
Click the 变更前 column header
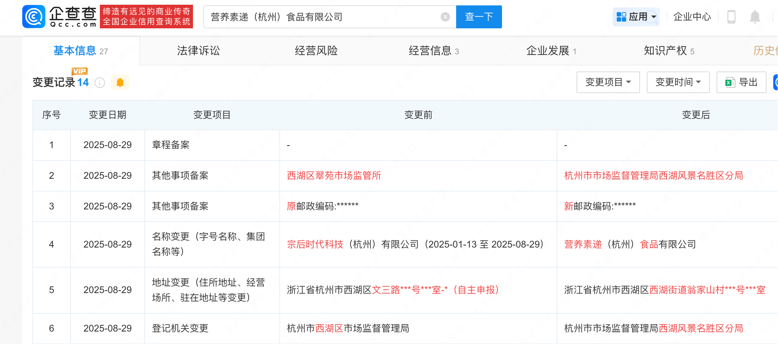point(418,115)
